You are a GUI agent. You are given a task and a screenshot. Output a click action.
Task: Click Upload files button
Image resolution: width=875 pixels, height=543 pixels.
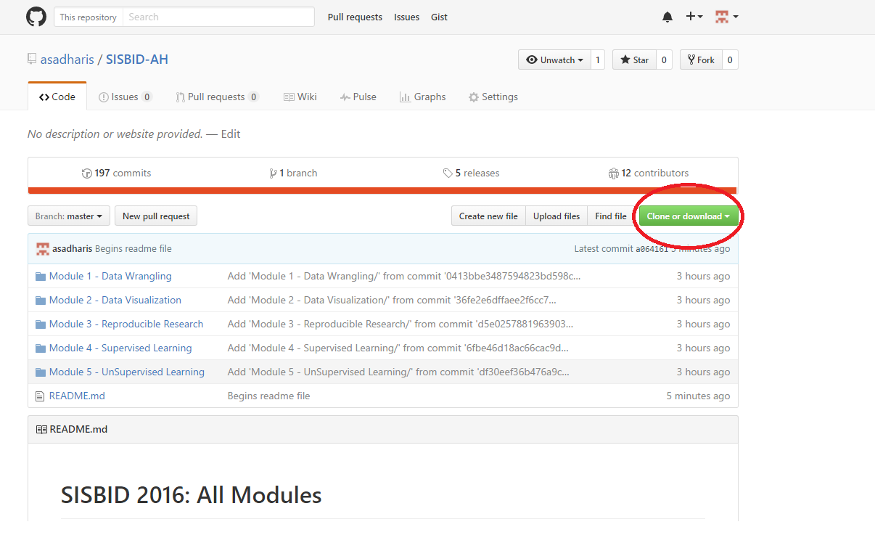(556, 216)
